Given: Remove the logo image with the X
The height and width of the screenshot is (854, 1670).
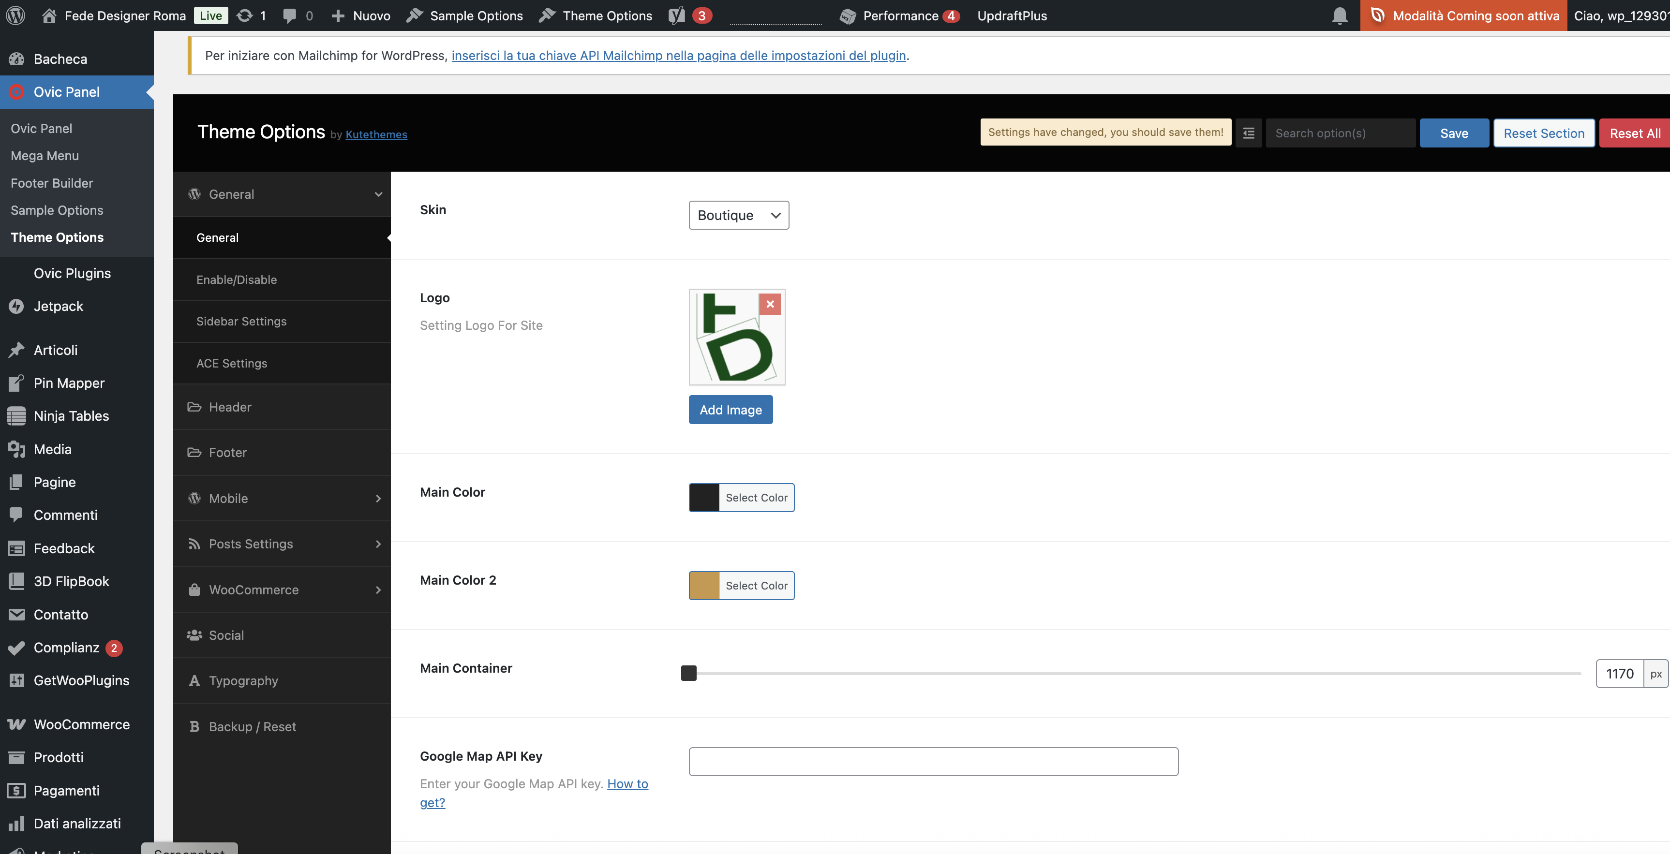Looking at the screenshot, I should tap(770, 304).
